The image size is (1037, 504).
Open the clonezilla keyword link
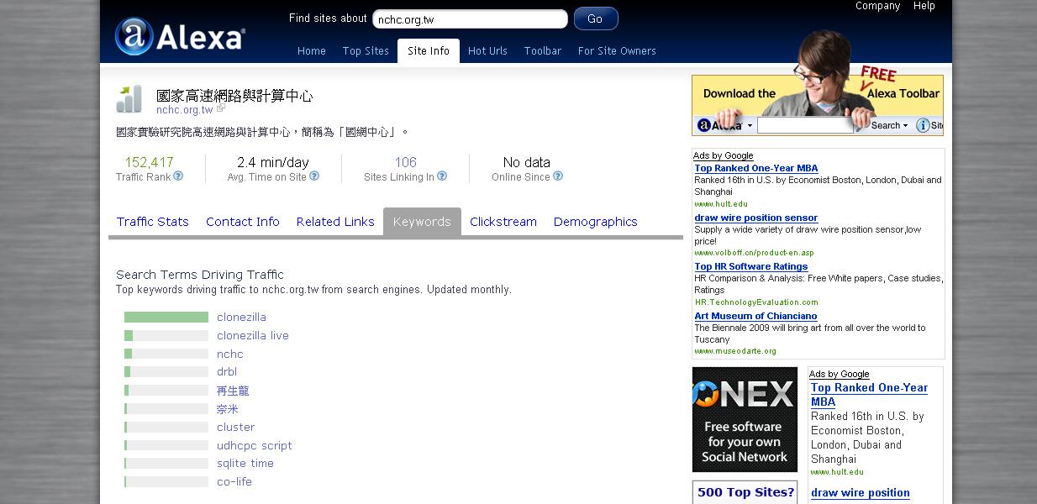click(x=241, y=318)
